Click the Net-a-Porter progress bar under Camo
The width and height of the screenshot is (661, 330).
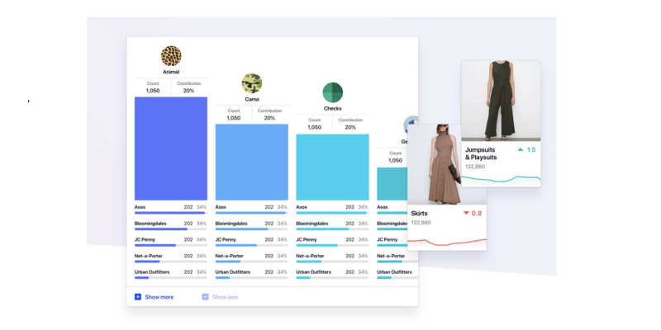(252, 262)
